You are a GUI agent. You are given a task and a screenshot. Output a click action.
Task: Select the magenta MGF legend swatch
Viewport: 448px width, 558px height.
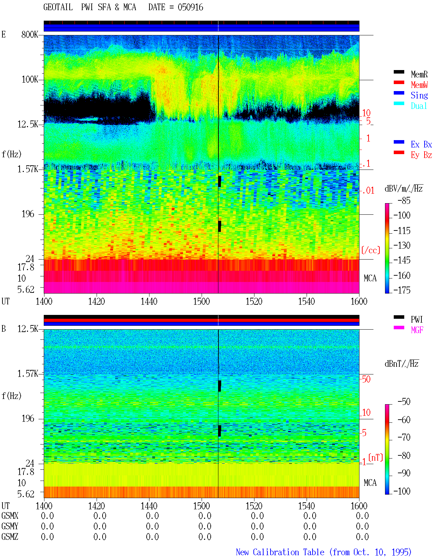coord(399,328)
